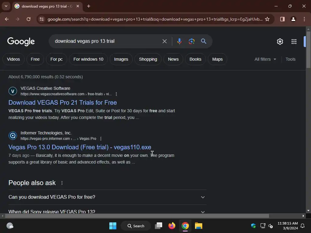The image size is (311, 233).
Task: Open search Tools
Action: coord(290,59)
